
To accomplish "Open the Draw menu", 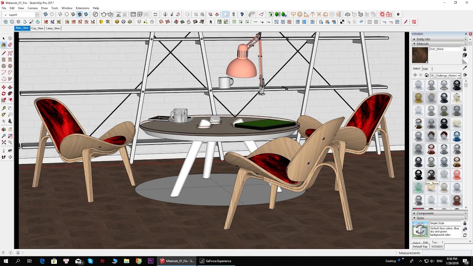I will pos(44,8).
